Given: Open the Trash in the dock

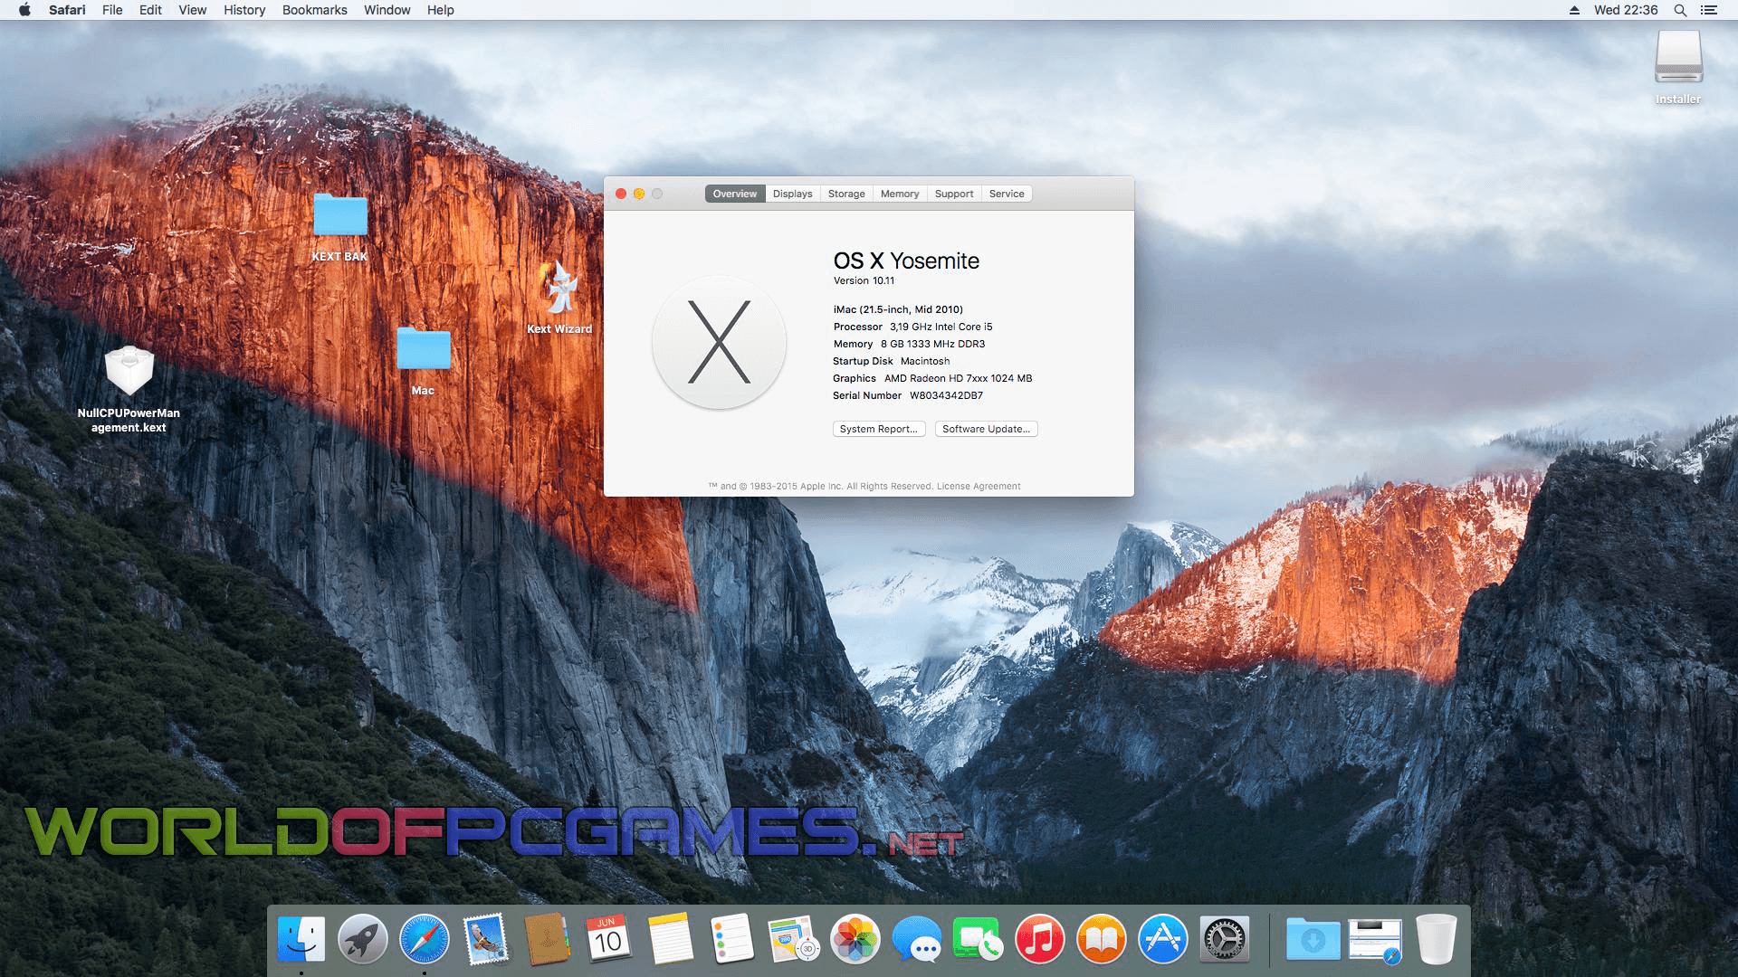Looking at the screenshot, I should 1436,939.
